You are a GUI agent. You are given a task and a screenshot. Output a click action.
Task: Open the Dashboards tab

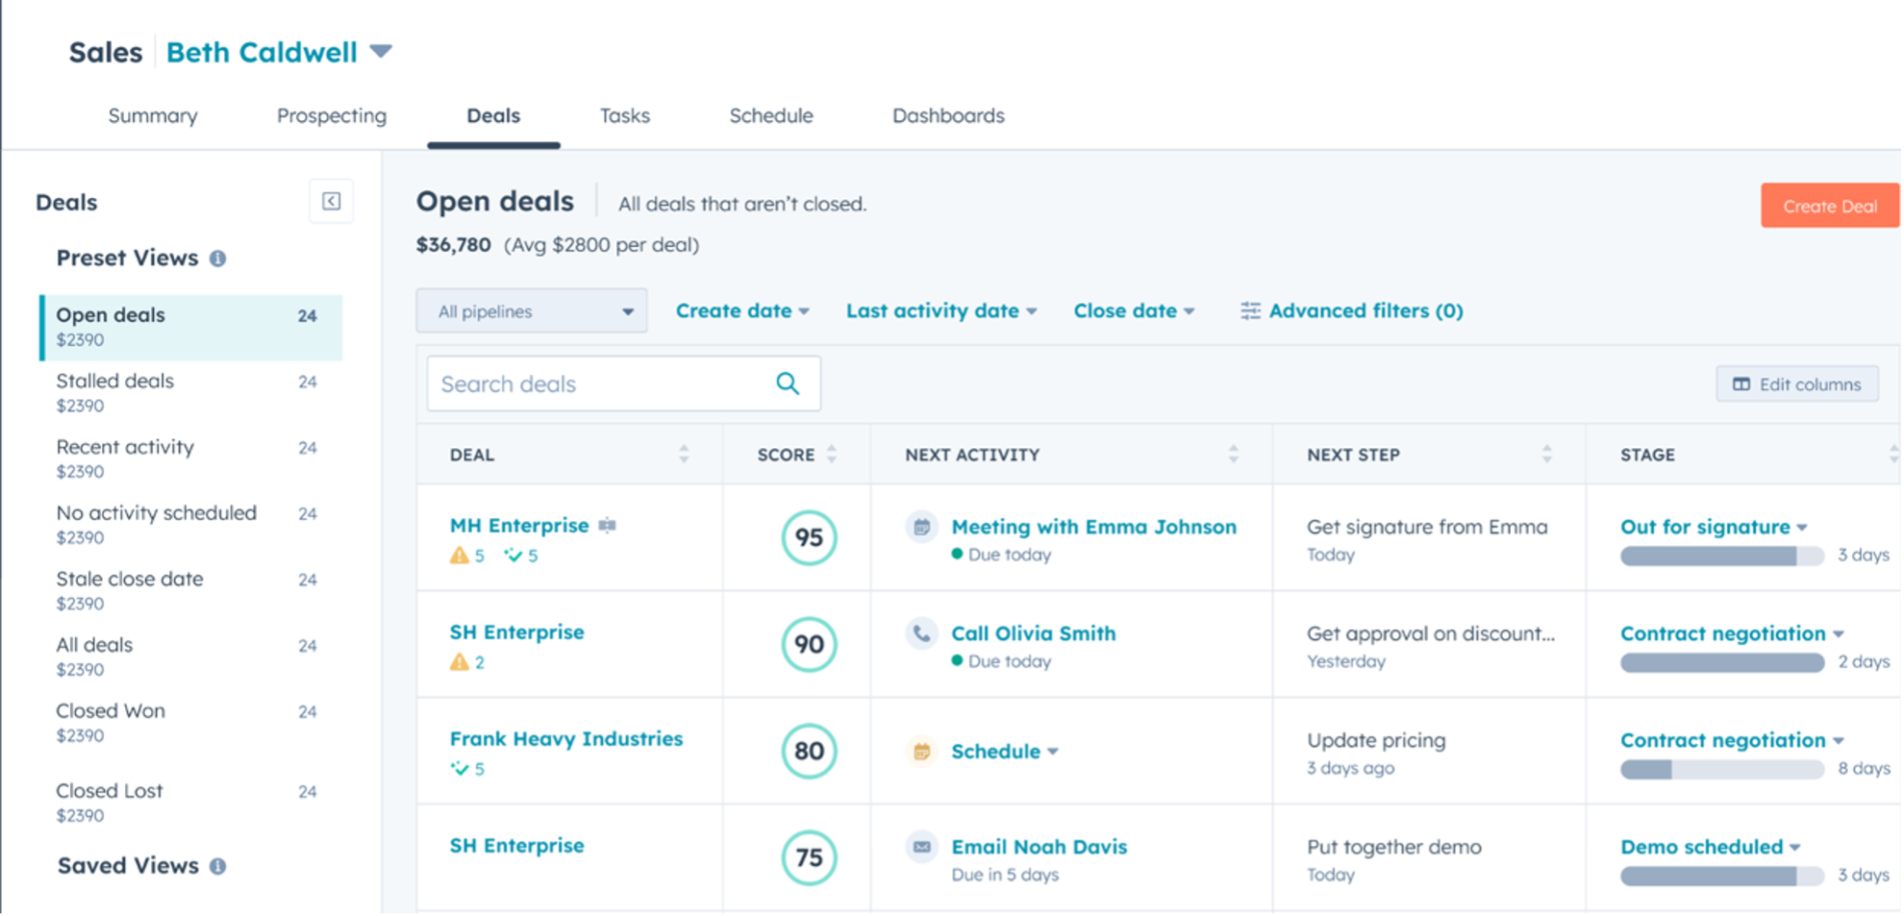(x=948, y=115)
